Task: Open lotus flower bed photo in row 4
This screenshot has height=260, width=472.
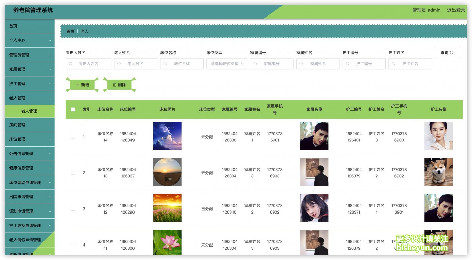Action: click(x=168, y=242)
